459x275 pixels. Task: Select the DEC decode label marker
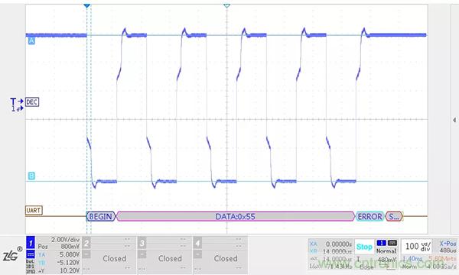click(32, 102)
